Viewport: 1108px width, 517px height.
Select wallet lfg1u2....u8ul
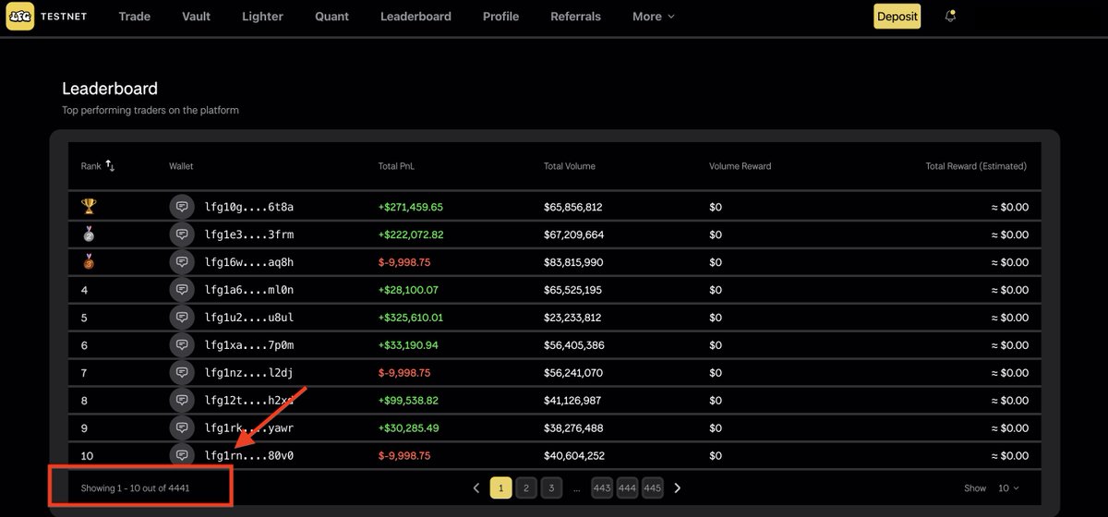[249, 318]
